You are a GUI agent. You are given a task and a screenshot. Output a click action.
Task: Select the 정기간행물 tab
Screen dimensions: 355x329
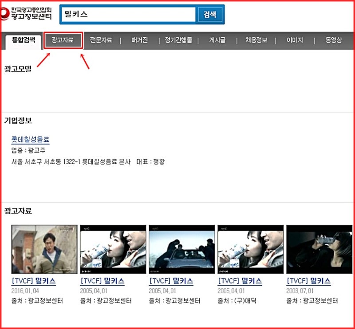tap(178, 40)
